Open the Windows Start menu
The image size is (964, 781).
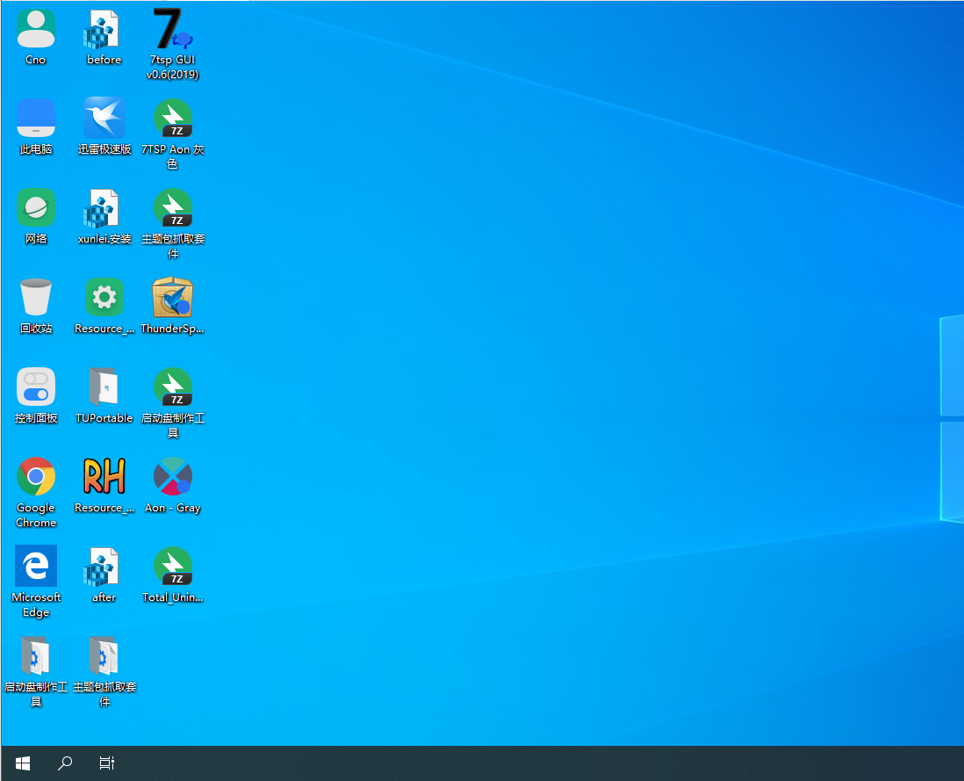pos(23,763)
